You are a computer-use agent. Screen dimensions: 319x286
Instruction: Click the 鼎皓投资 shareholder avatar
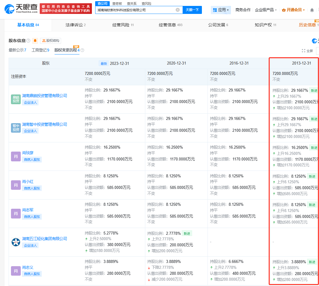click(x=16, y=99)
